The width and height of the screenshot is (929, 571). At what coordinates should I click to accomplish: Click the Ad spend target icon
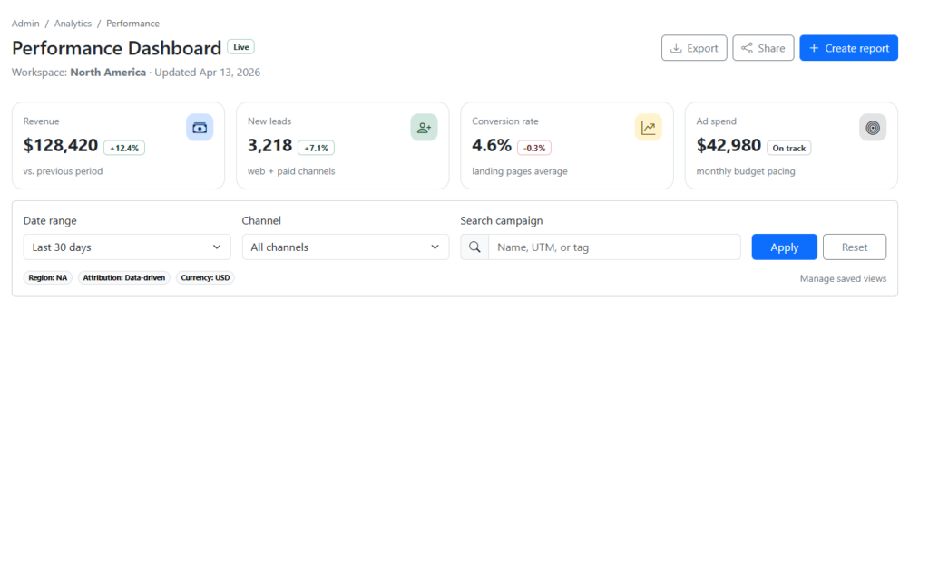(872, 128)
